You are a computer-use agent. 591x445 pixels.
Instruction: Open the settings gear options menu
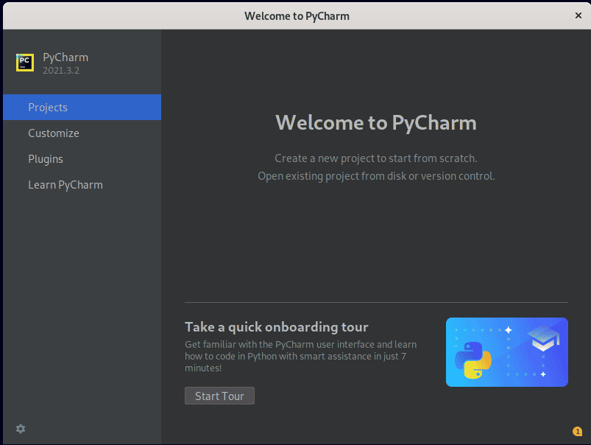coord(21,429)
